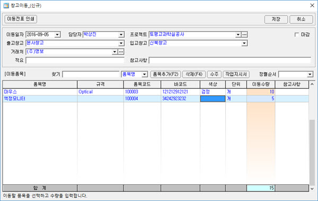Screen dimensions: 318x201
Task: Open 작업지시서 button
Action: point(236,74)
